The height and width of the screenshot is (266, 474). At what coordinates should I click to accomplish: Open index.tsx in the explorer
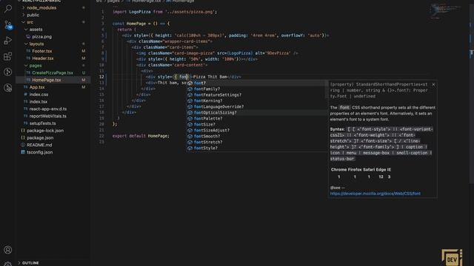53,102
